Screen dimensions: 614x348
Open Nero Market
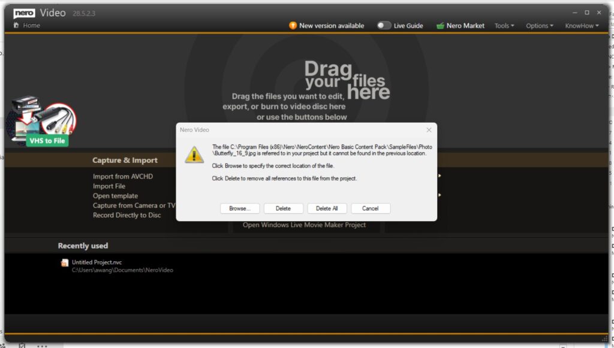point(460,26)
